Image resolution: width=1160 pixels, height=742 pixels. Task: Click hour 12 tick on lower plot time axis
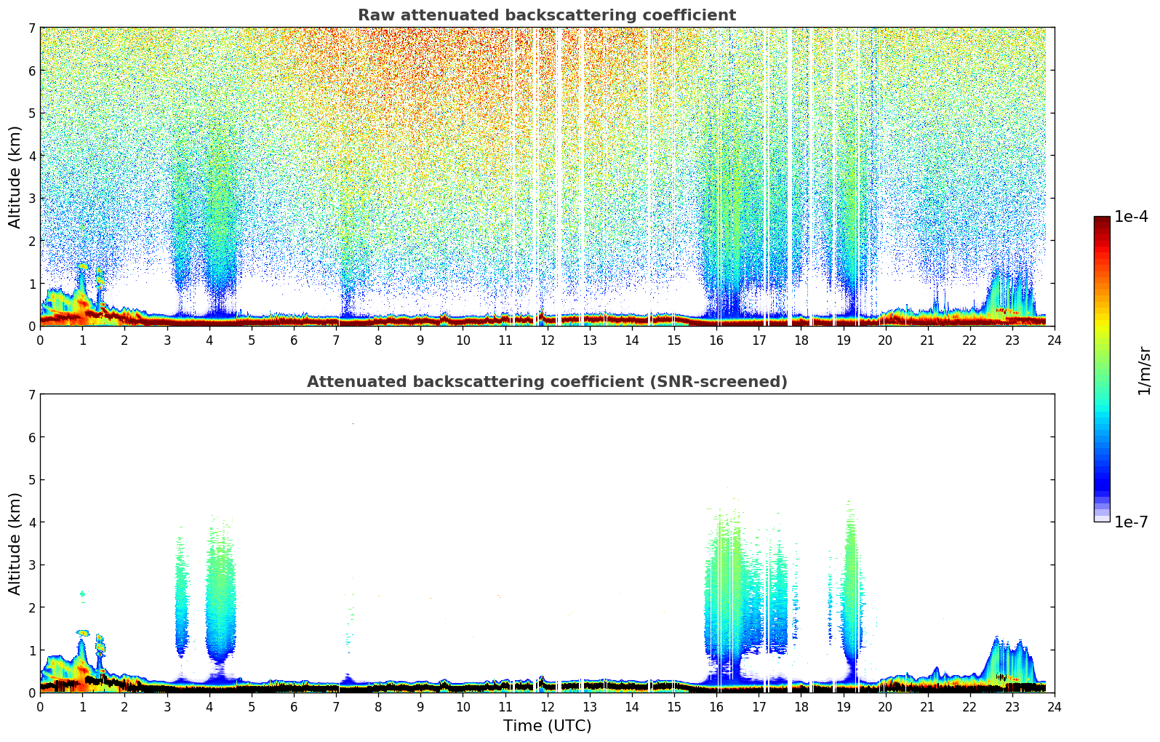(547, 706)
